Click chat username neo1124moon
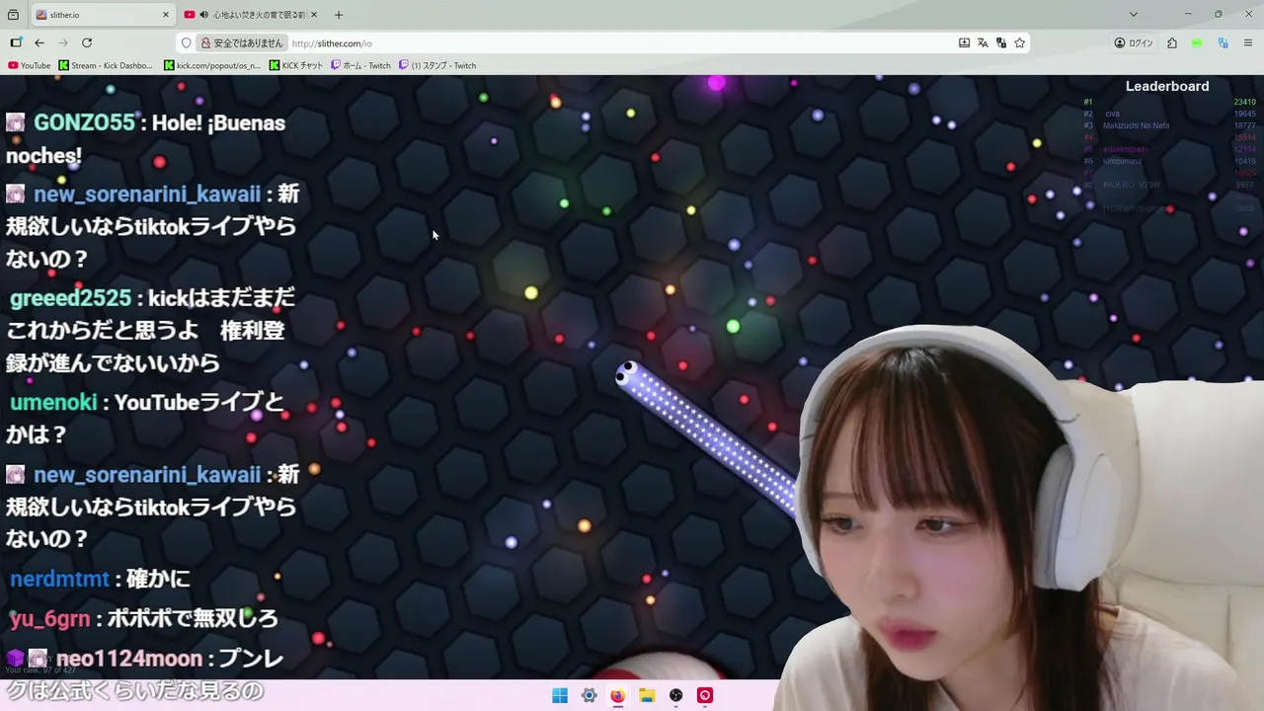 point(129,659)
